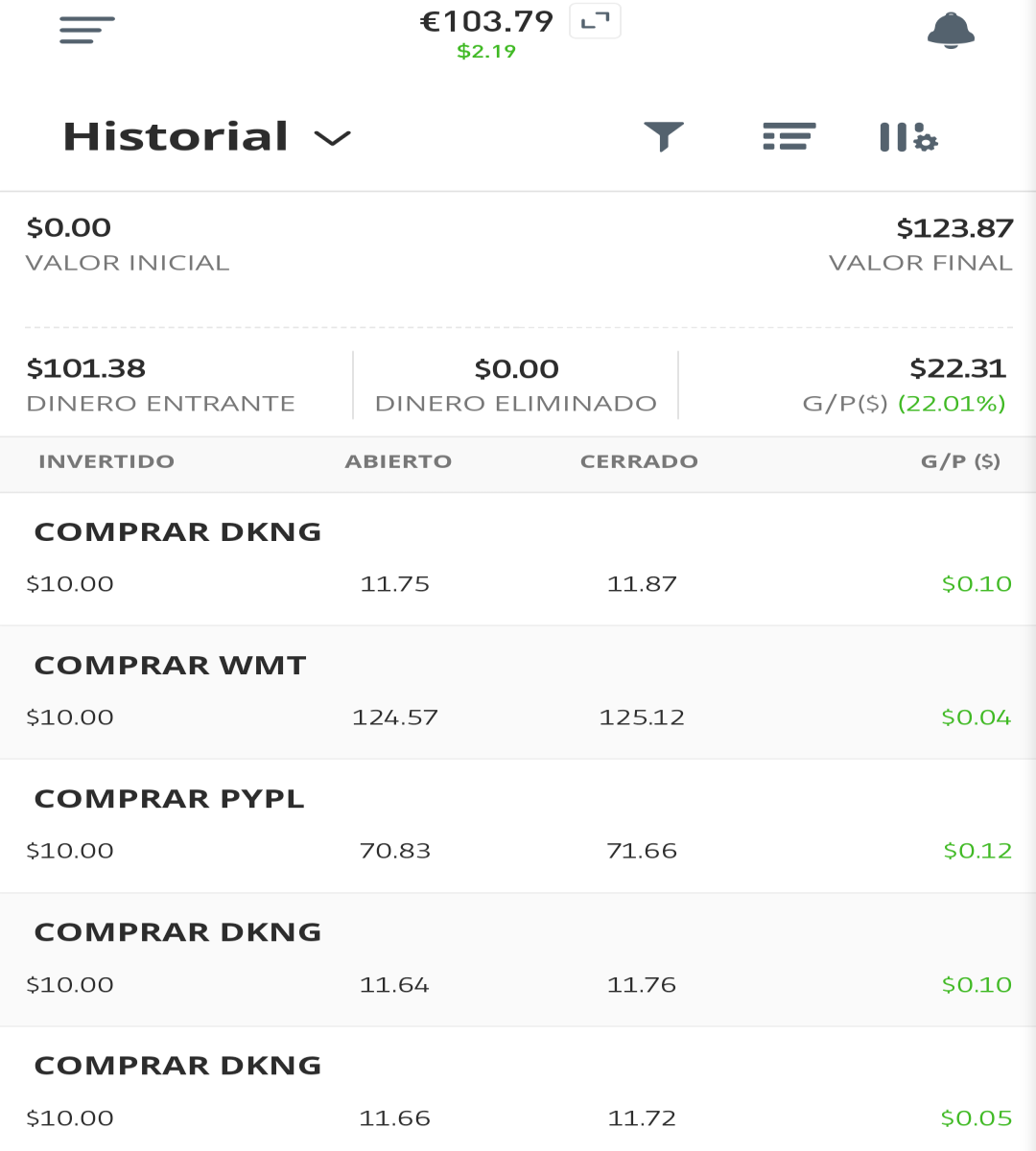The width and height of the screenshot is (1036, 1151).
Task: Open column settings gear icon
Action: (908, 137)
